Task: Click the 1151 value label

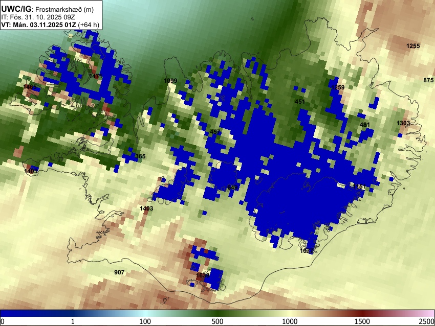Action: pos(359,187)
